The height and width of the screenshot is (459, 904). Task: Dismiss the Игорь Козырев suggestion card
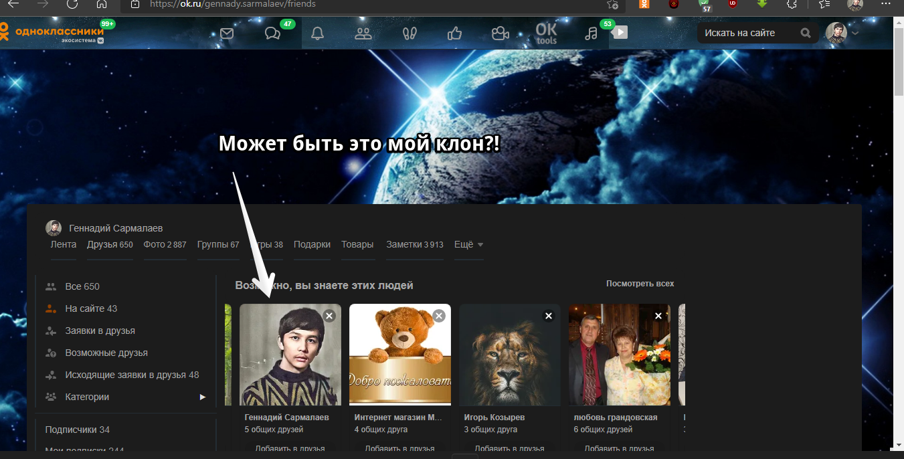pos(549,316)
